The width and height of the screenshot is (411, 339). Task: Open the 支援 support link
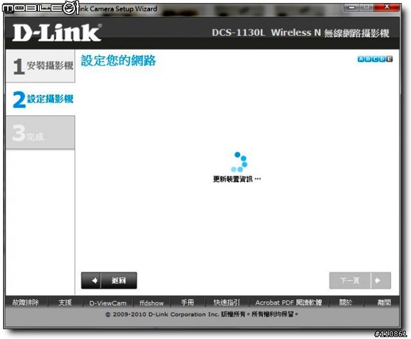click(x=65, y=302)
